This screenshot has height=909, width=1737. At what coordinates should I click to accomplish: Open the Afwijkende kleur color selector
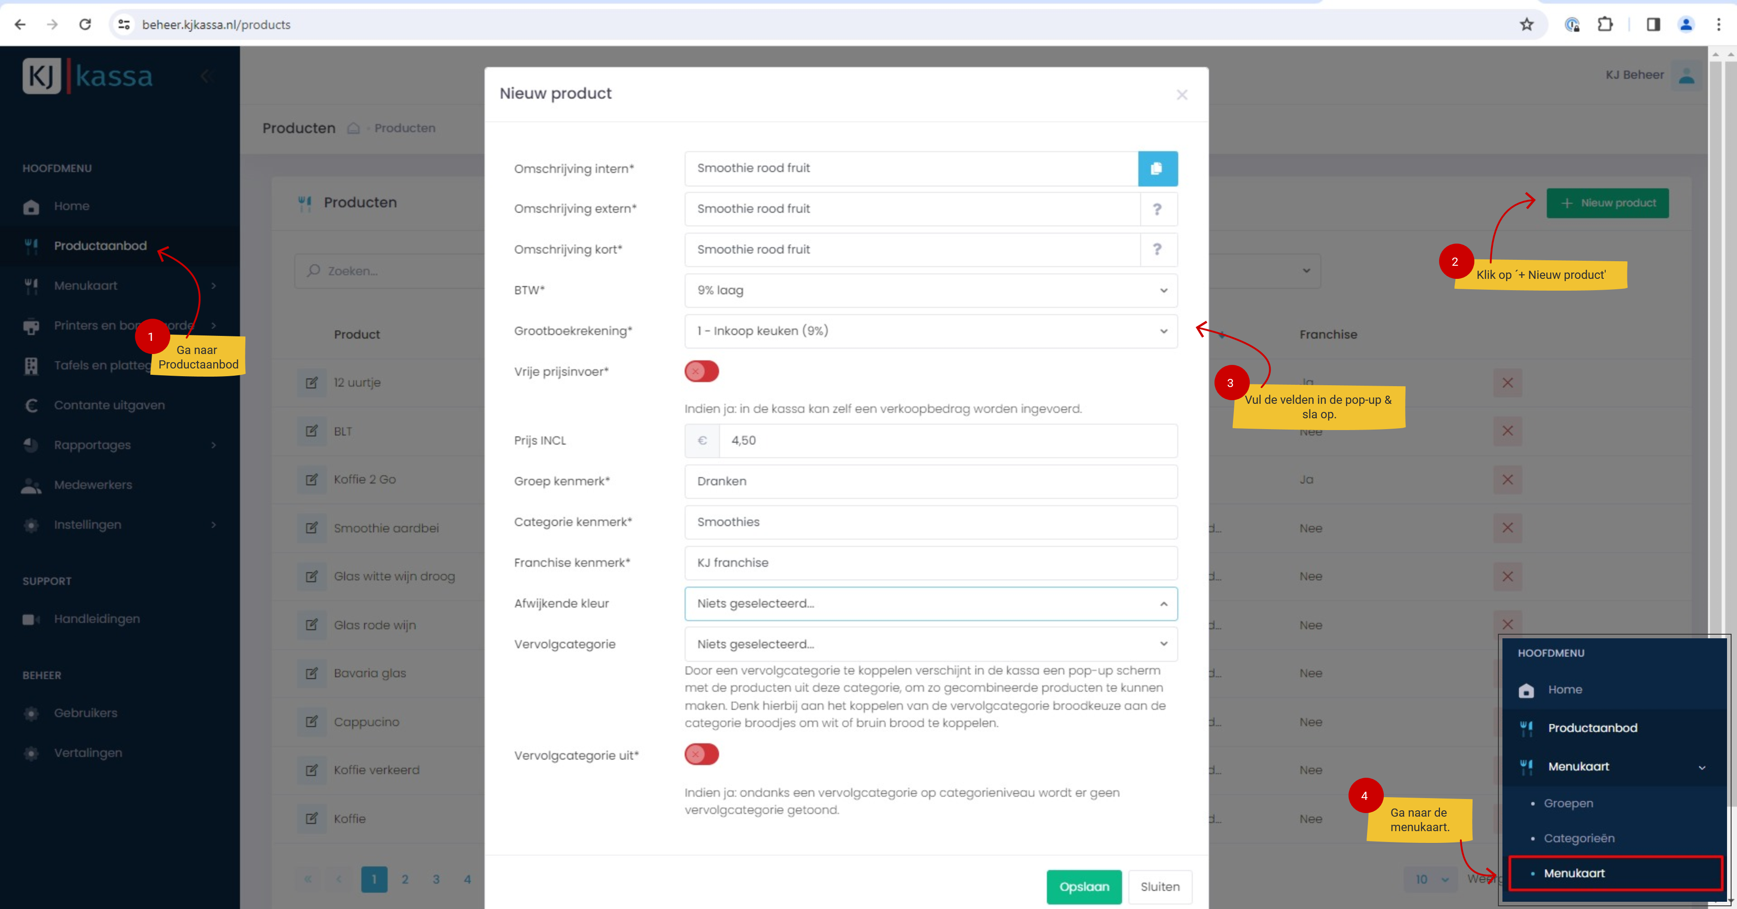point(931,603)
